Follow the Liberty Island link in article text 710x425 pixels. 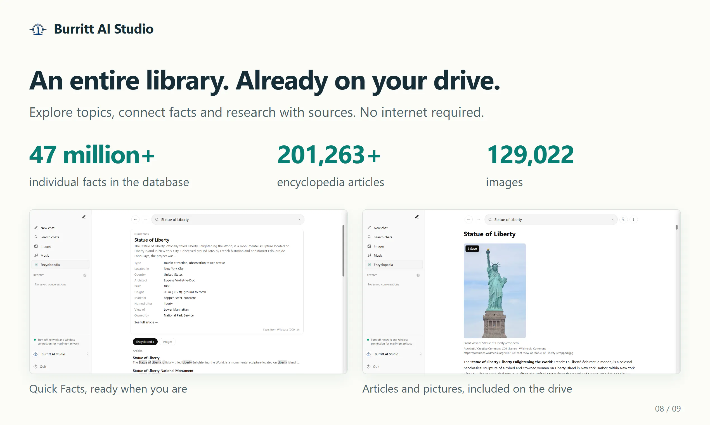coord(565,368)
